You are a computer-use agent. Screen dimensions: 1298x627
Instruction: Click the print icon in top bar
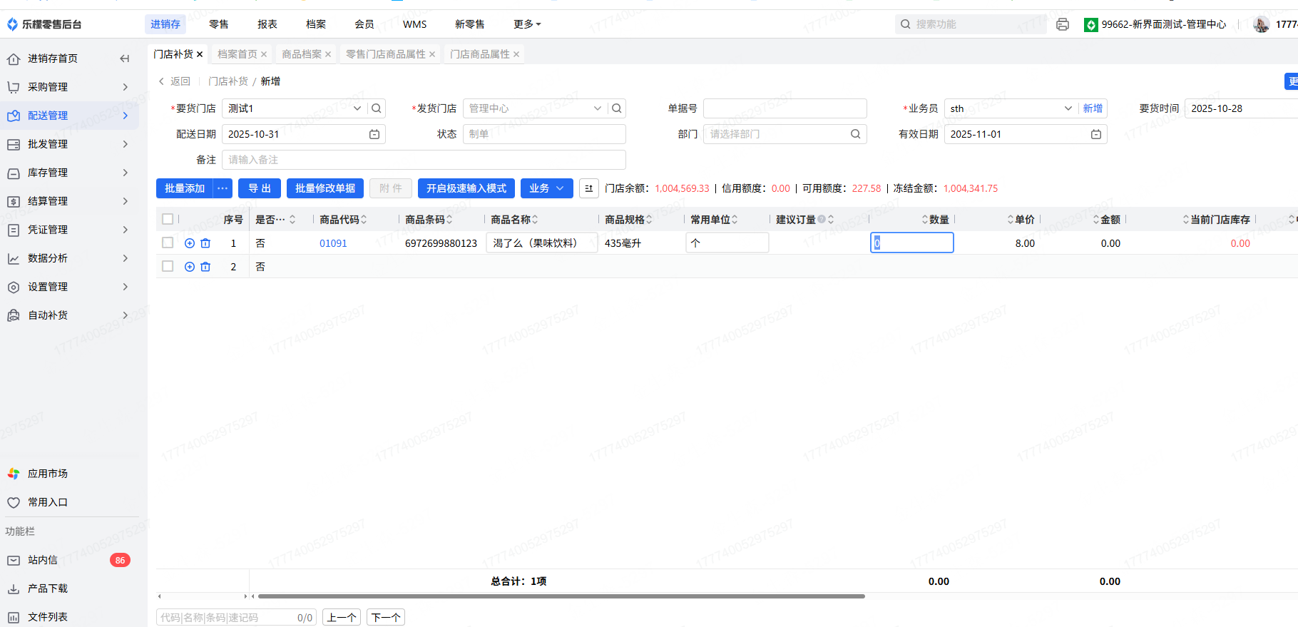1062,24
